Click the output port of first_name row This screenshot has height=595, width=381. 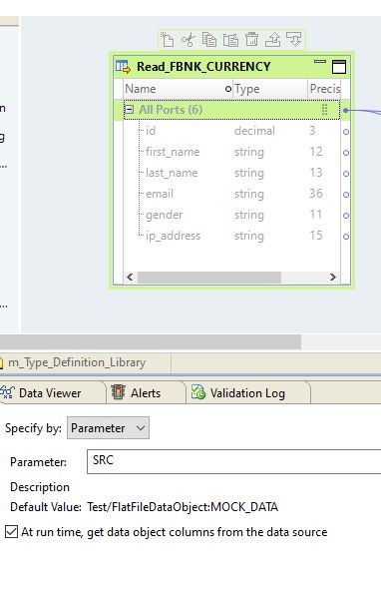(x=346, y=152)
